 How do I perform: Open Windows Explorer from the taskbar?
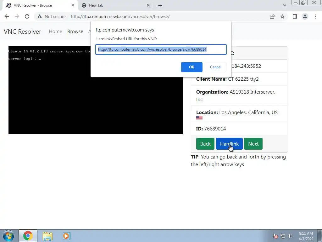[x=47, y=236]
